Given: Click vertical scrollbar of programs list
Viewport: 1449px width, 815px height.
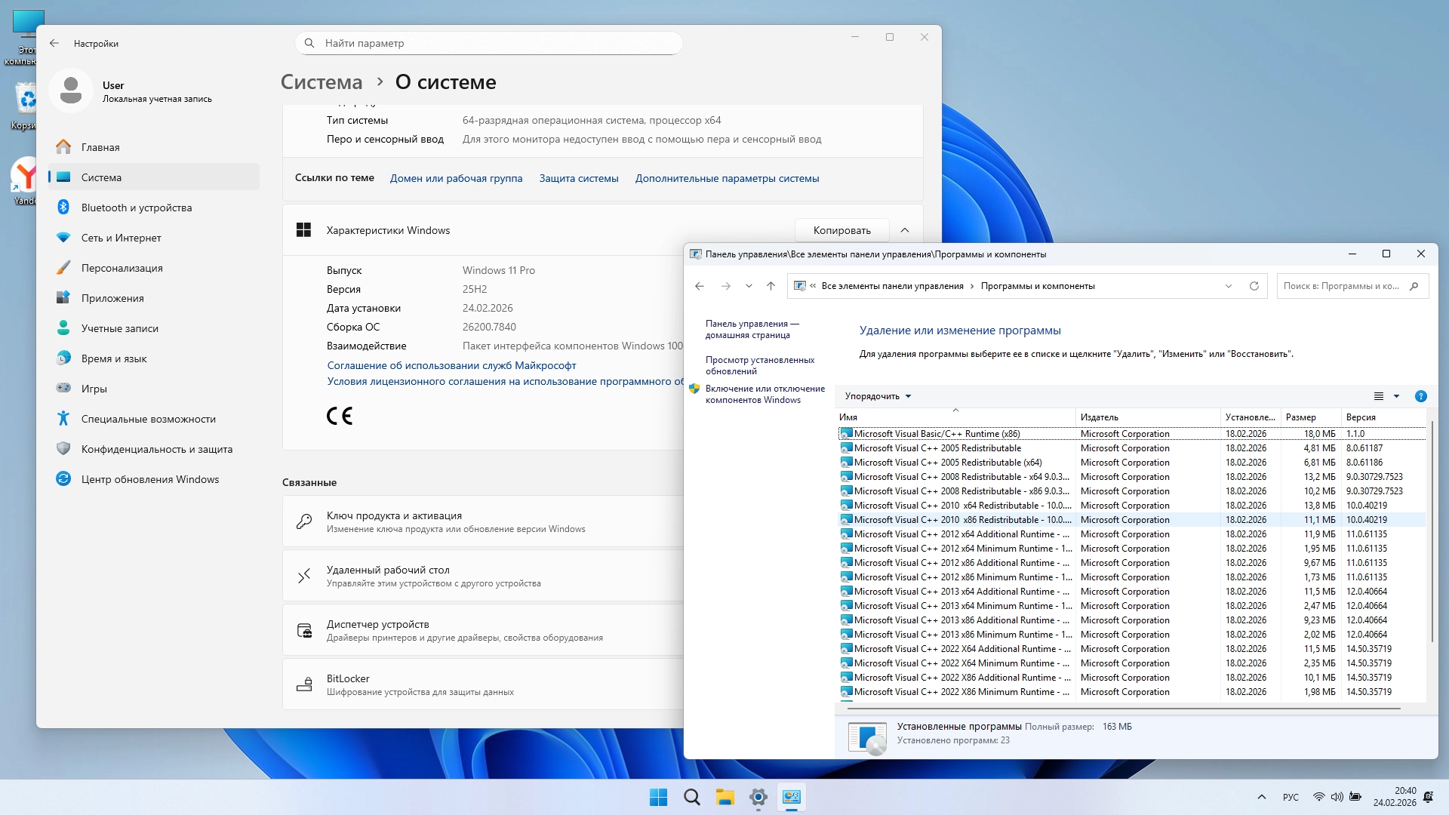Looking at the screenshot, I should coord(1432,528).
